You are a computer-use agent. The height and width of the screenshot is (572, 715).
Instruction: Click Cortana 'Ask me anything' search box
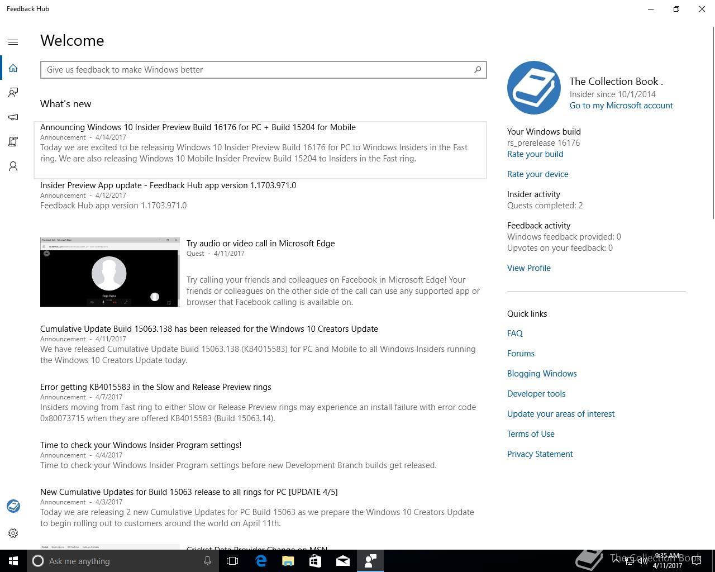click(x=123, y=561)
